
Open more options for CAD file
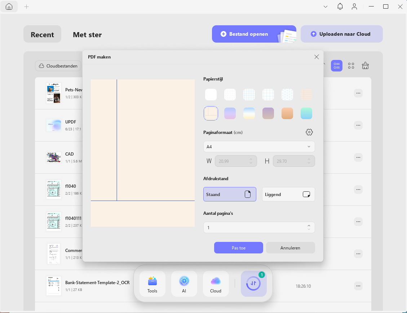358,157
